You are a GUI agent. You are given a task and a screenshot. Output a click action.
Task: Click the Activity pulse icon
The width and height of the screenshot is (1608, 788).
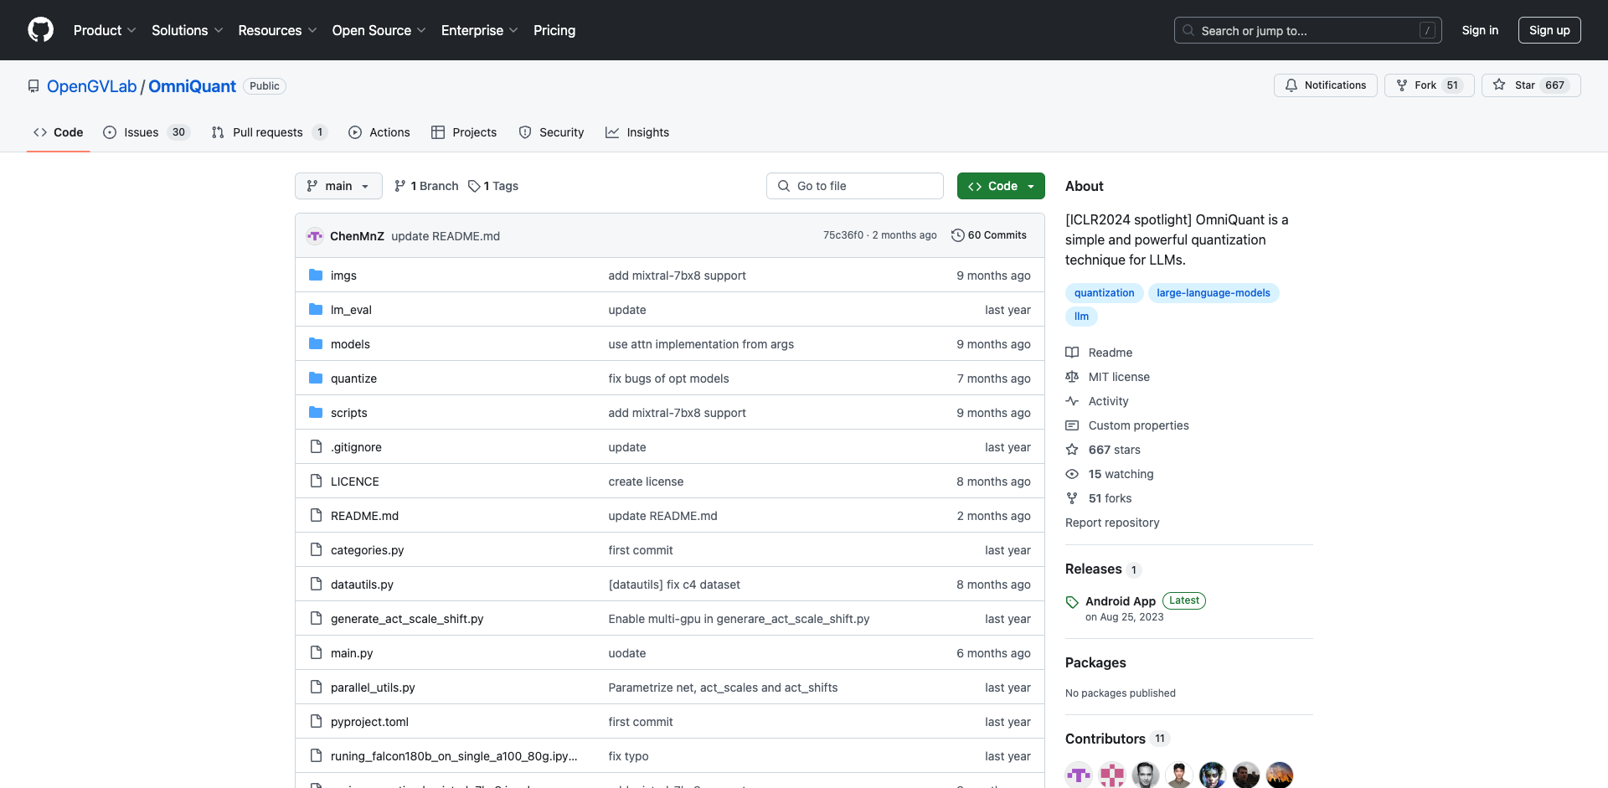(x=1072, y=401)
